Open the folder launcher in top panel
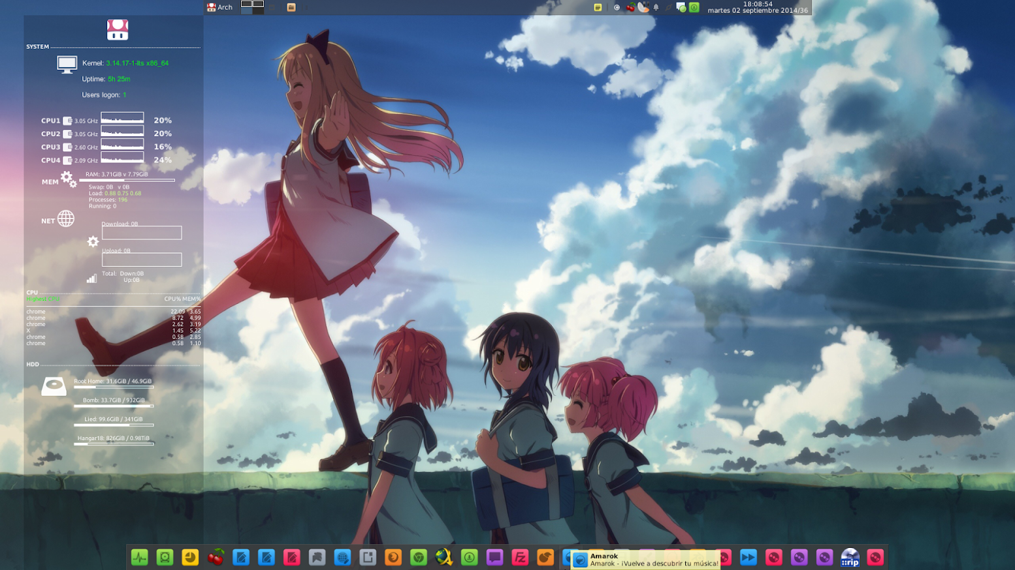The width and height of the screenshot is (1015, 570). [x=291, y=7]
